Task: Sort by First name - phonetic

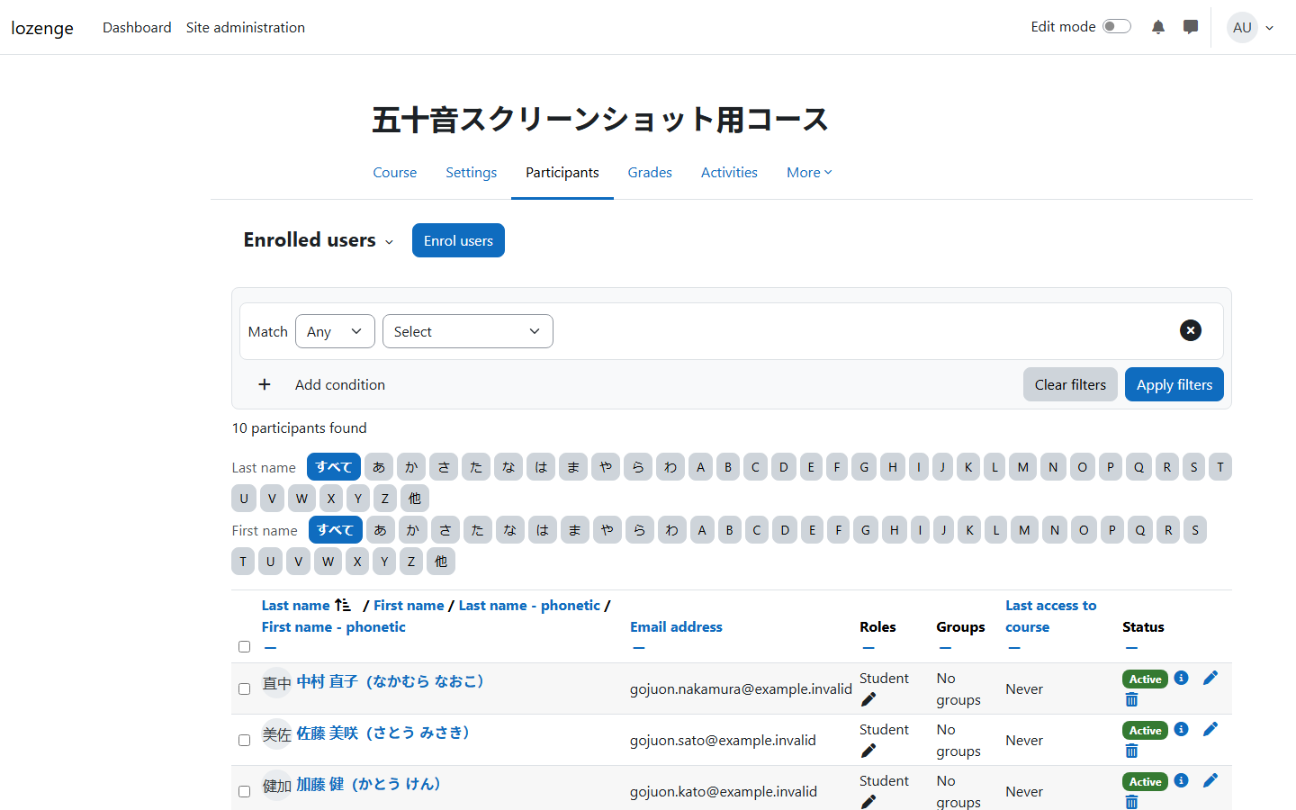Action: tap(333, 626)
